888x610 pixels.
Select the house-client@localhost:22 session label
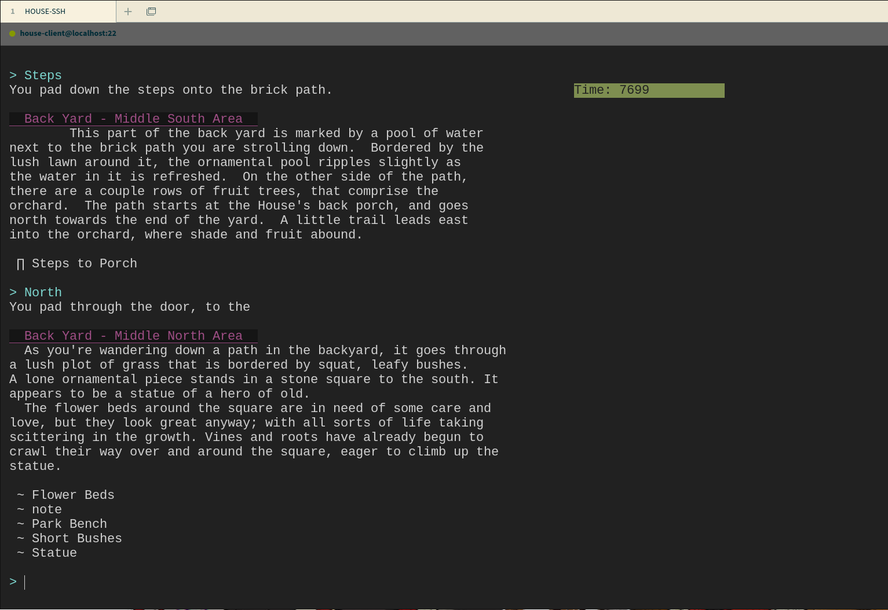click(68, 34)
